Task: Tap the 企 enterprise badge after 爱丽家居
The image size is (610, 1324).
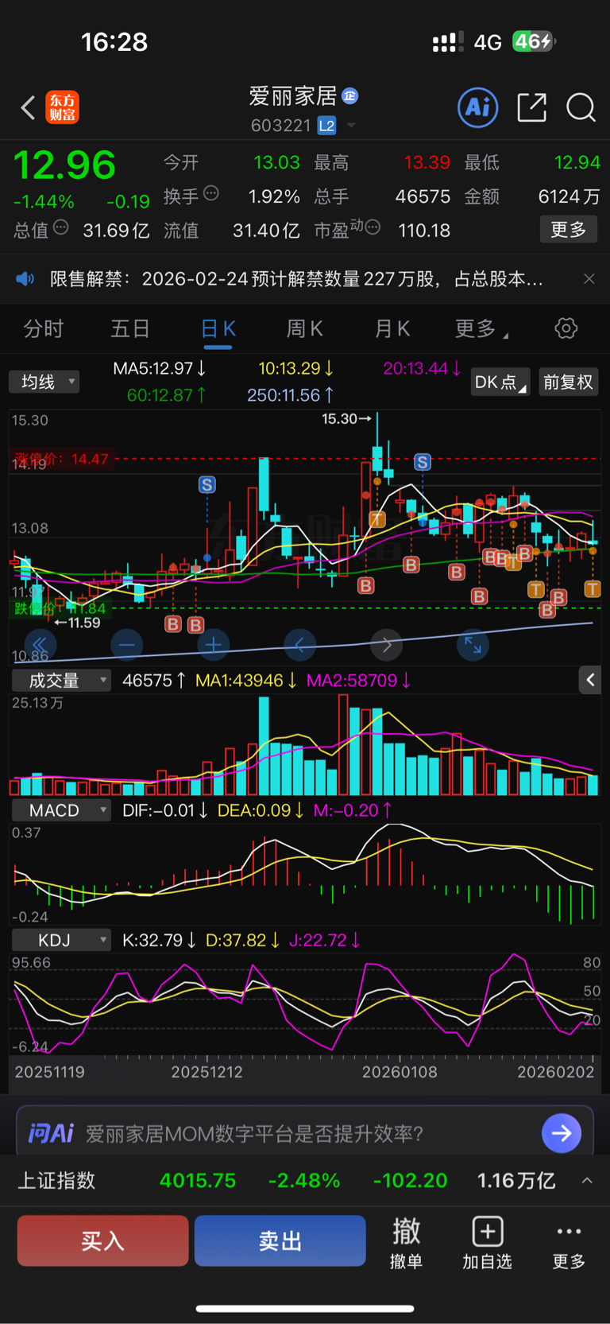Action: click(x=349, y=96)
